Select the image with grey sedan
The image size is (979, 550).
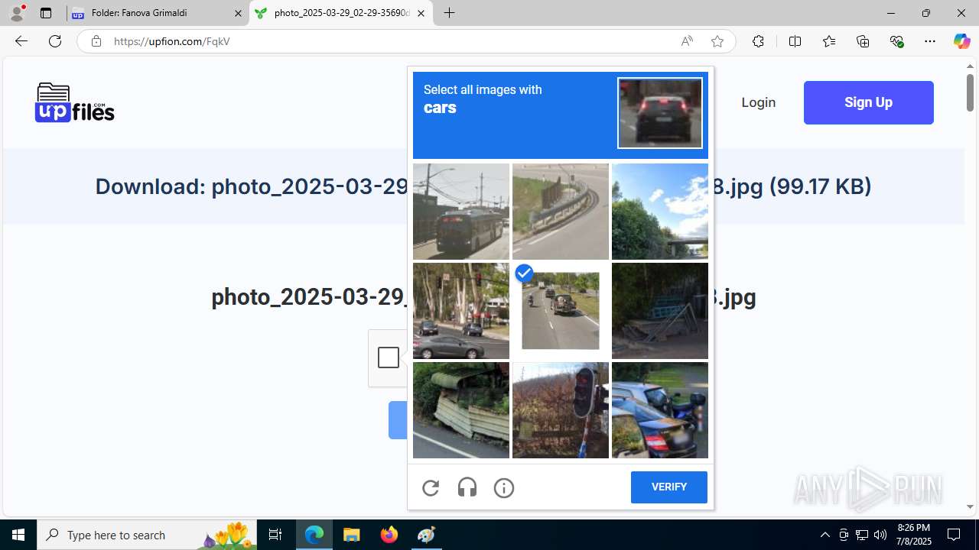pyautogui.click(x=461, y=311)
